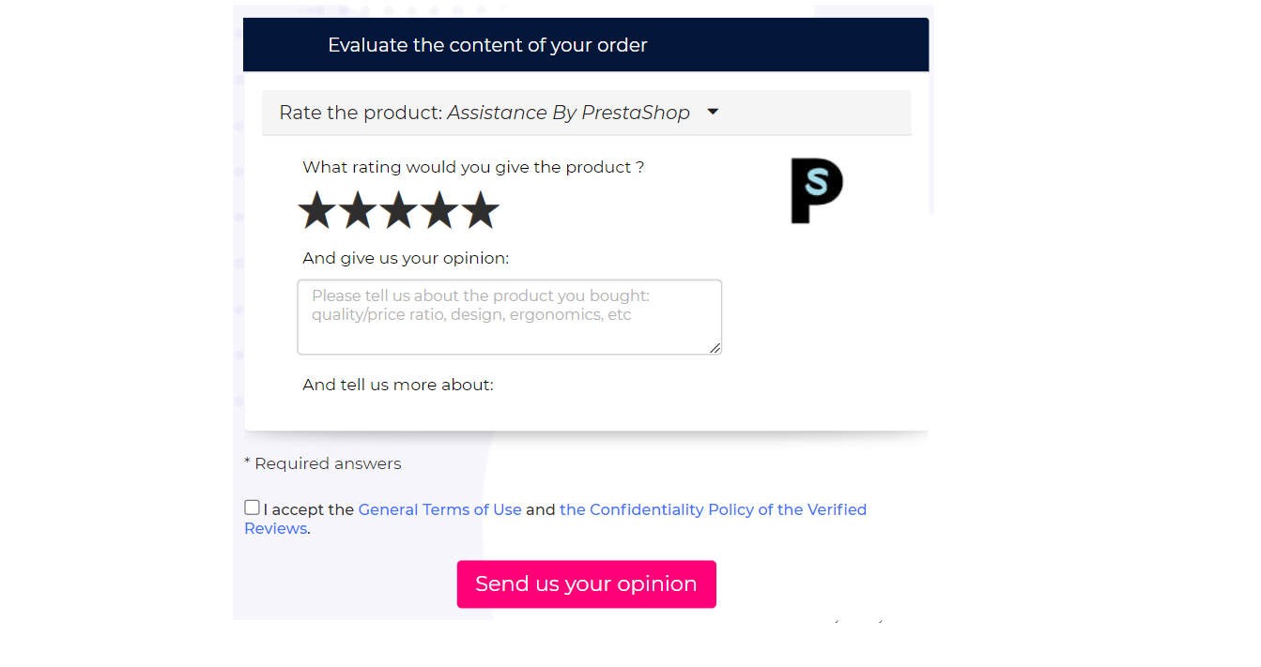Click the 'Assistance By PrestaShop' product name
This screenshot has height=667, width=1261.
click(569, 113)
